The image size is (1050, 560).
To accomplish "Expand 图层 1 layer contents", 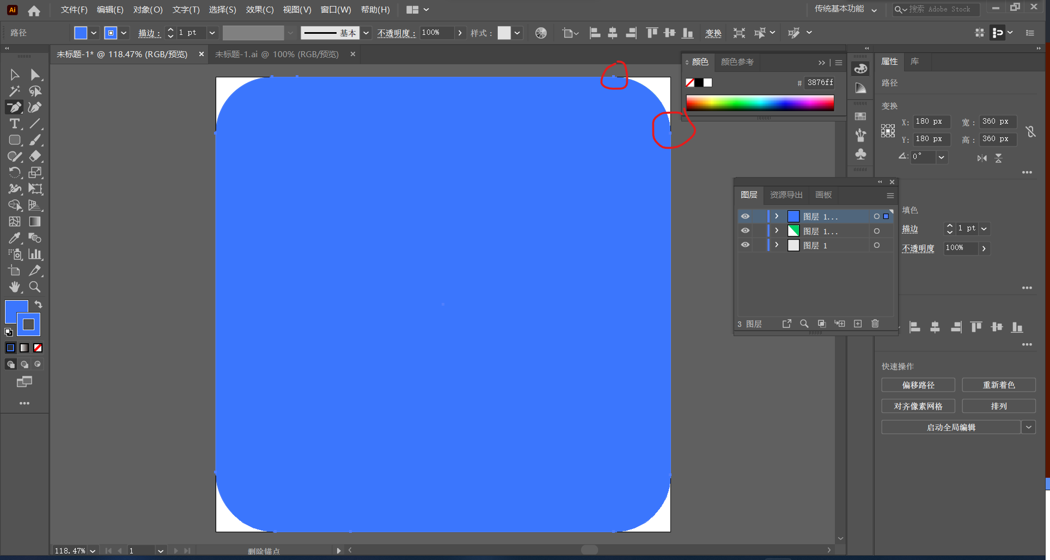I will pos(777,245).
